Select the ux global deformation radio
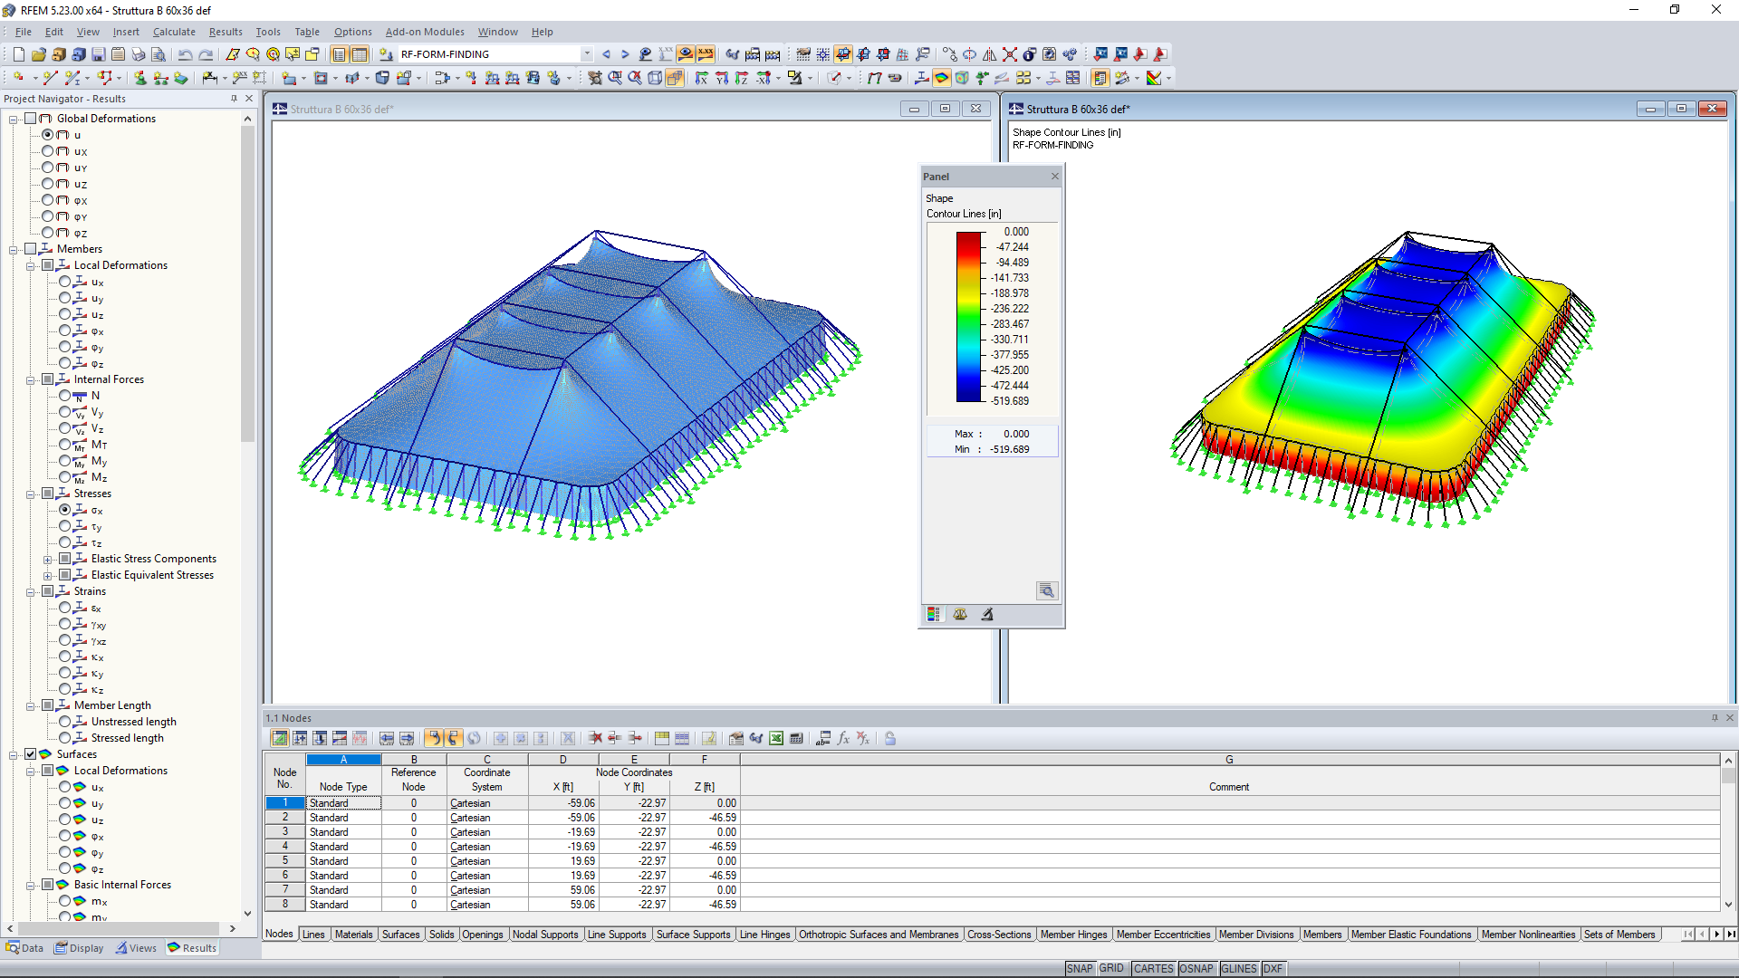The height and width of the screenshot is (978, 1739). point(48,151)
